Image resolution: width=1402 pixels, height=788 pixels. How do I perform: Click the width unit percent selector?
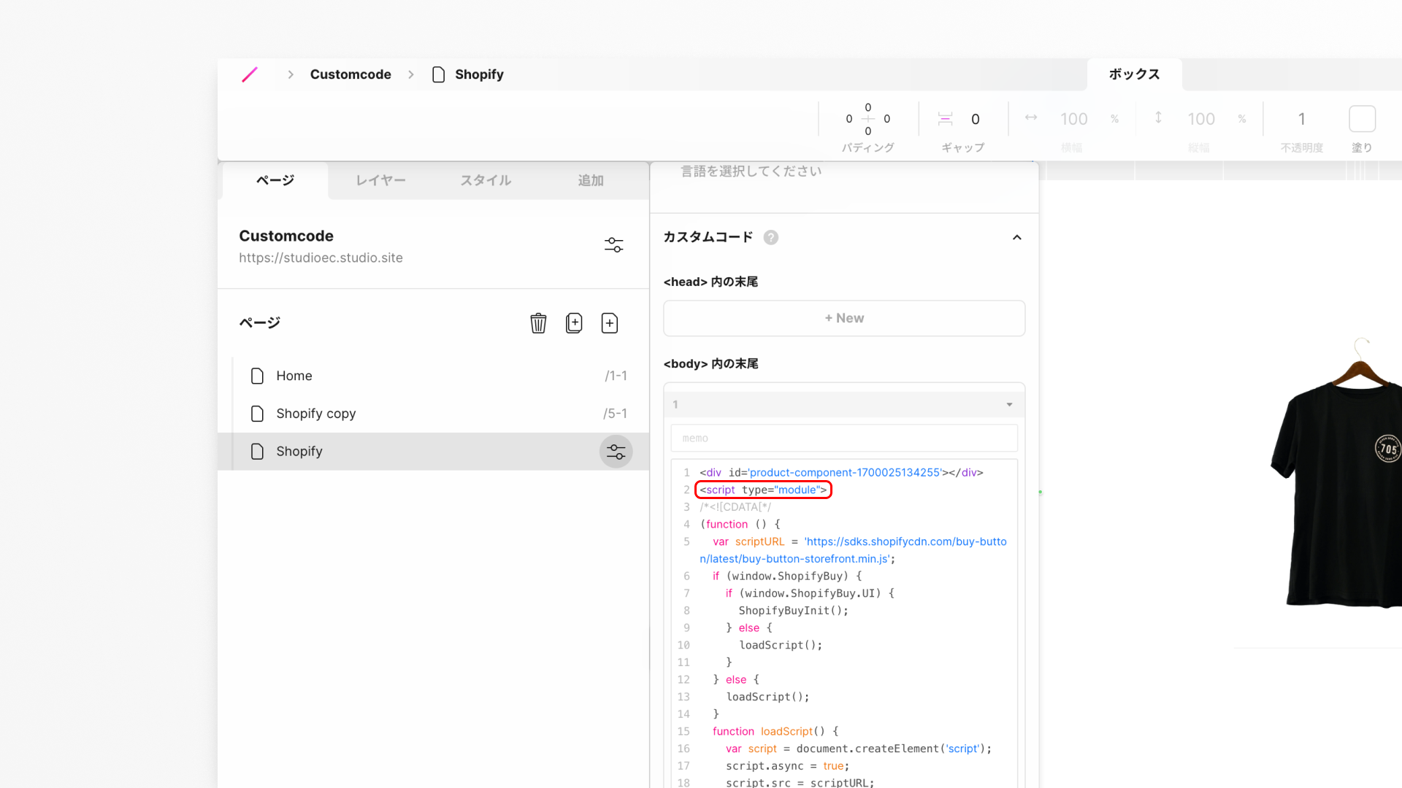tap(1115, 119)
